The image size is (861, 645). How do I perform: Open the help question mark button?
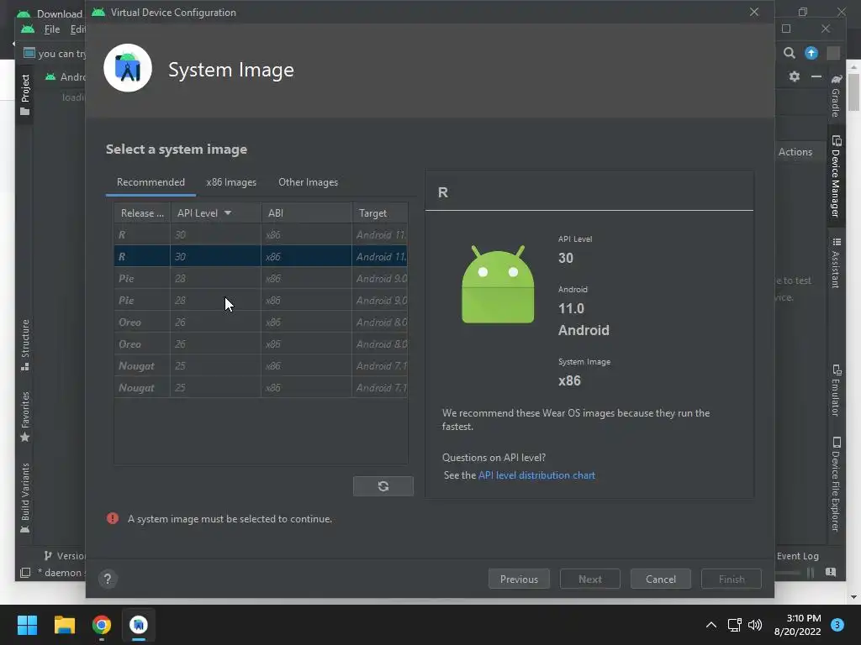coord(108,579)
